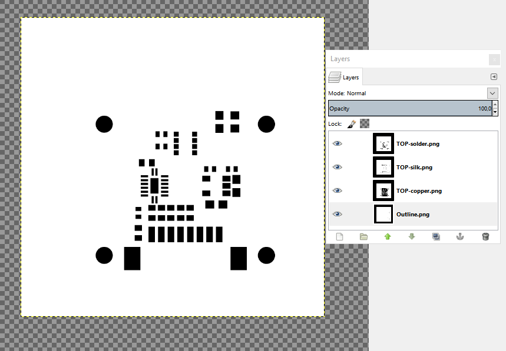Create a new layer group
Image resolution: width=506 pixels, height=351 pixels.
point(363,237)
